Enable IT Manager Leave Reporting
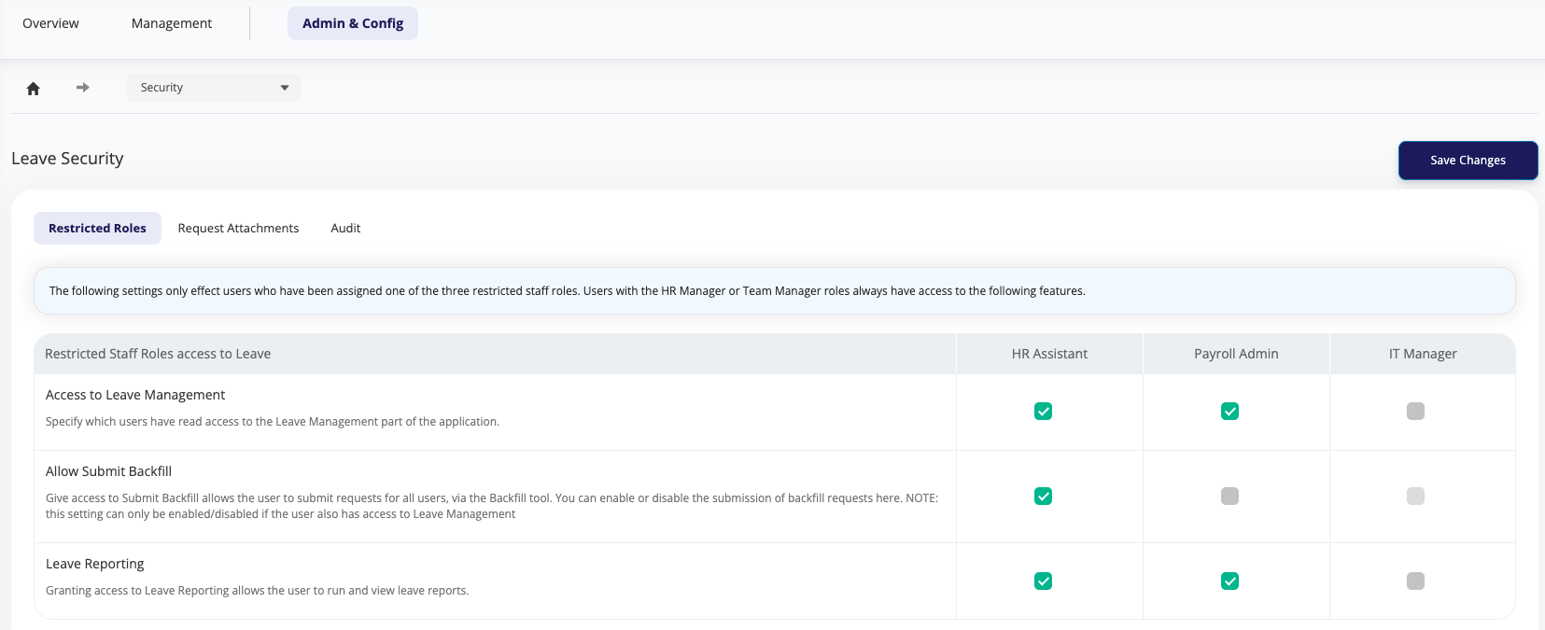Image resolution: width=1545 pixels, height=630 pixels. pyautogui.click(x=1415, y=581)
